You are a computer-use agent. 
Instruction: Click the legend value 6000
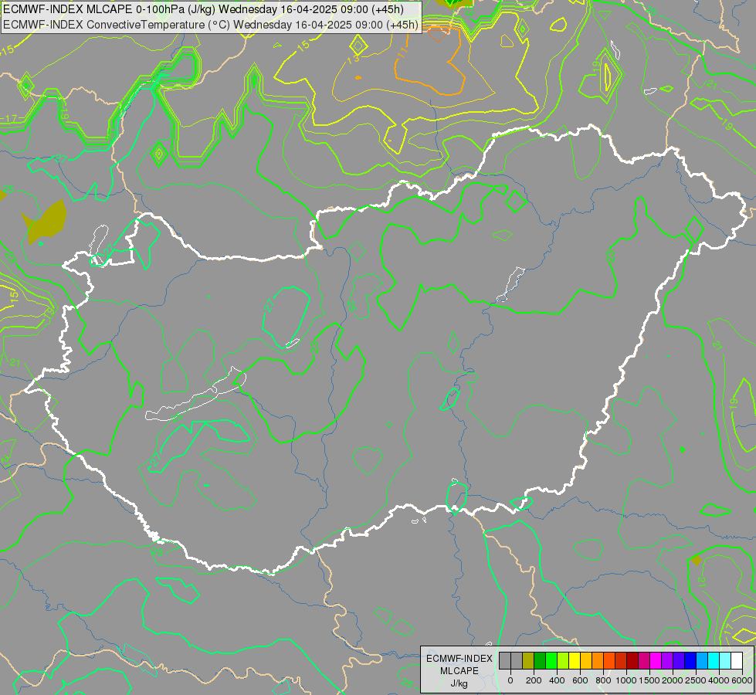(741, 680)
